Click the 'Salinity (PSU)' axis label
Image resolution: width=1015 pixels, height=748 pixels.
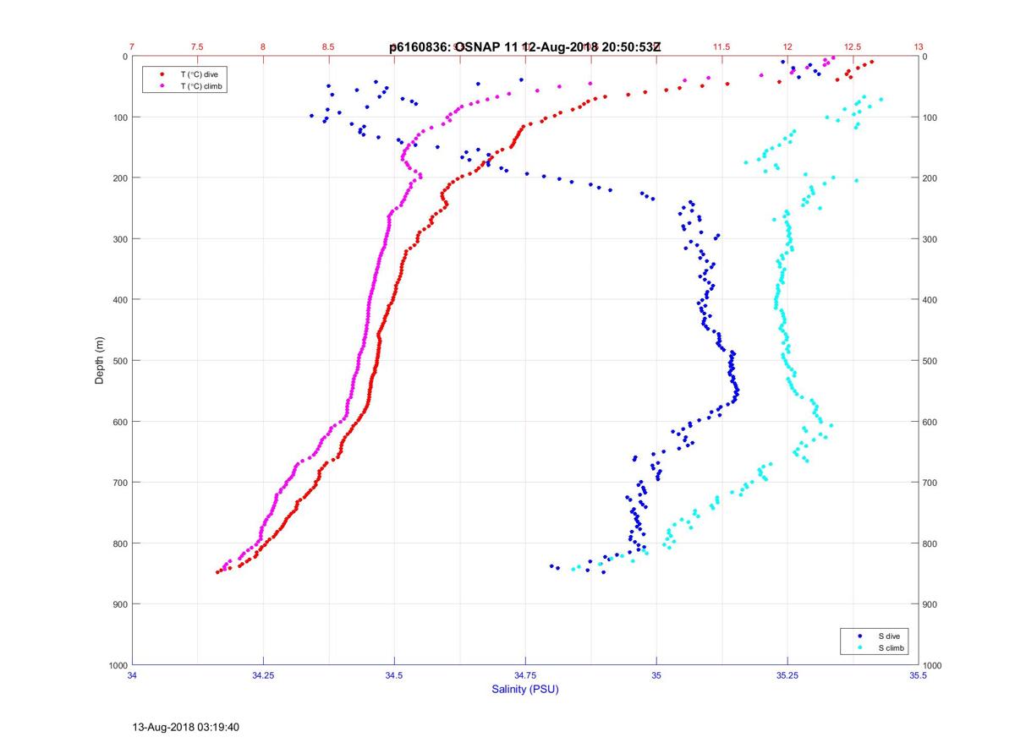click(x=525, y=690)
